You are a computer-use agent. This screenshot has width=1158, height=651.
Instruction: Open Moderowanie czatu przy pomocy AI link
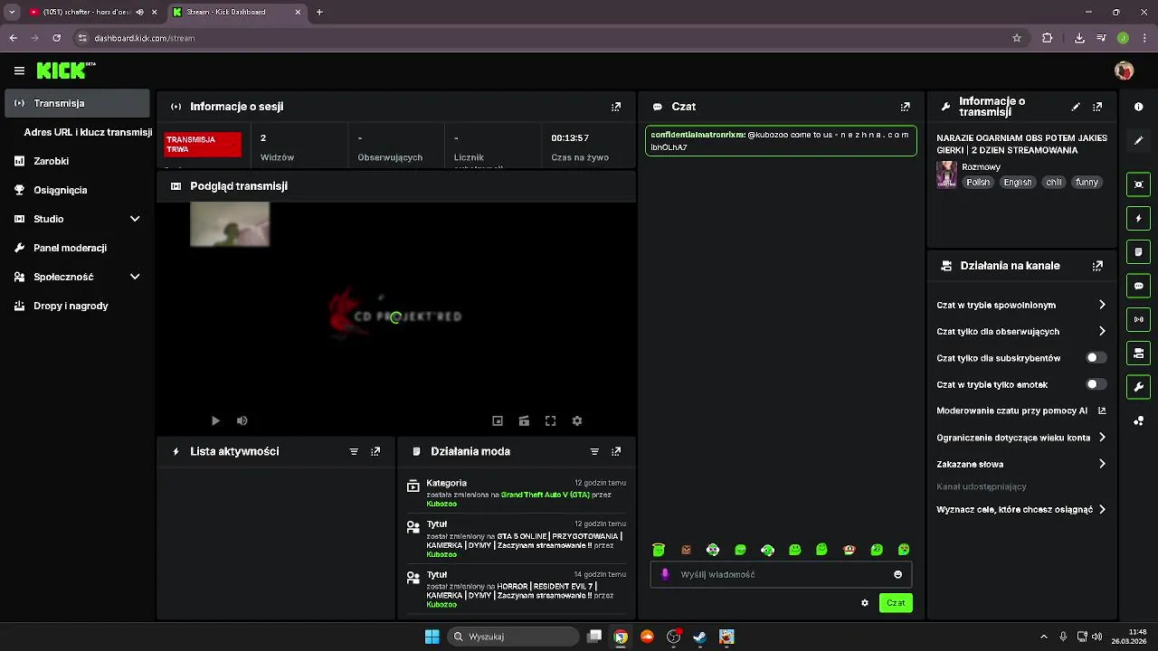point(1021,410)
